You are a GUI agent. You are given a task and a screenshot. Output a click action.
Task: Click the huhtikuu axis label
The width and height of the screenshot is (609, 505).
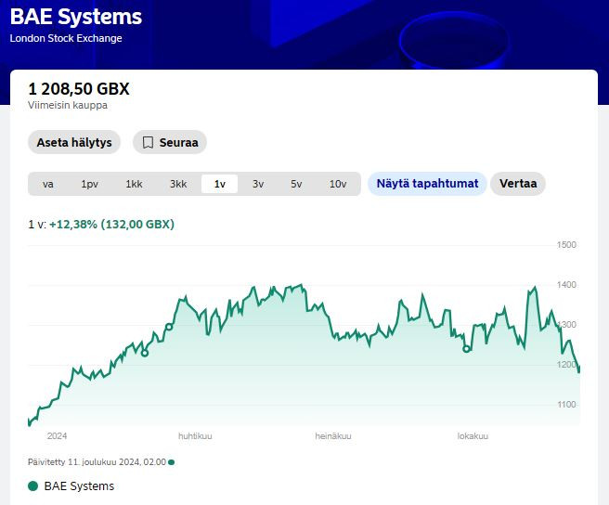click(x=195, y=436)
